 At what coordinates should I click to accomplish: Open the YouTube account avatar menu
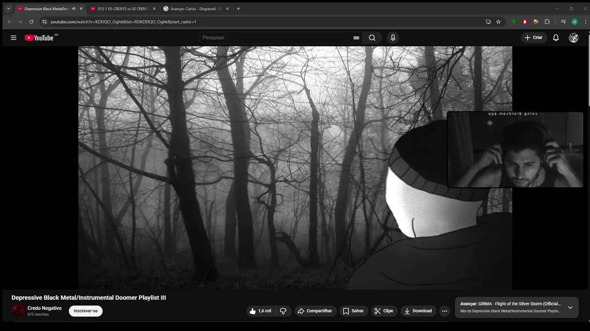(x=573, y=38)
